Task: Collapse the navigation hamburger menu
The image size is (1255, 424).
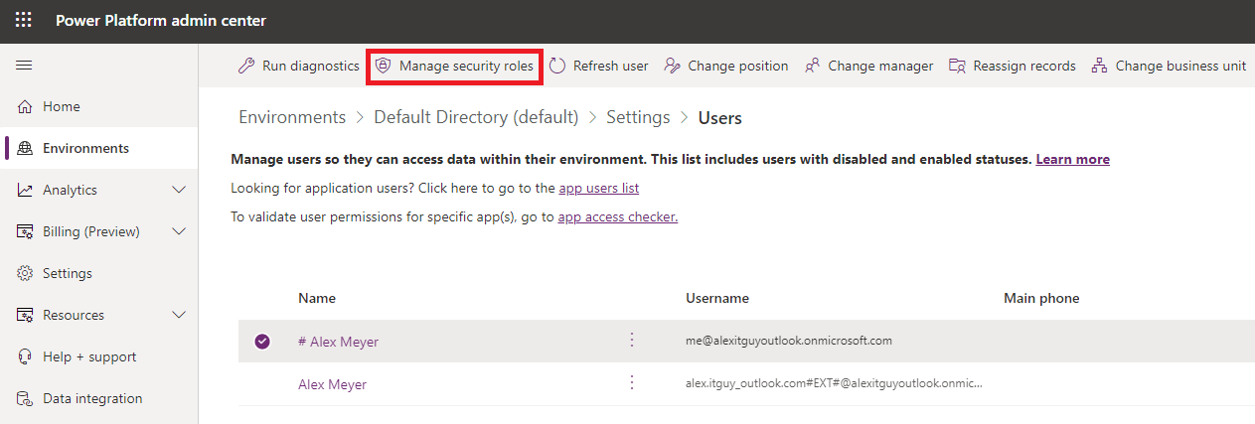Action: (x=25, y=65)
